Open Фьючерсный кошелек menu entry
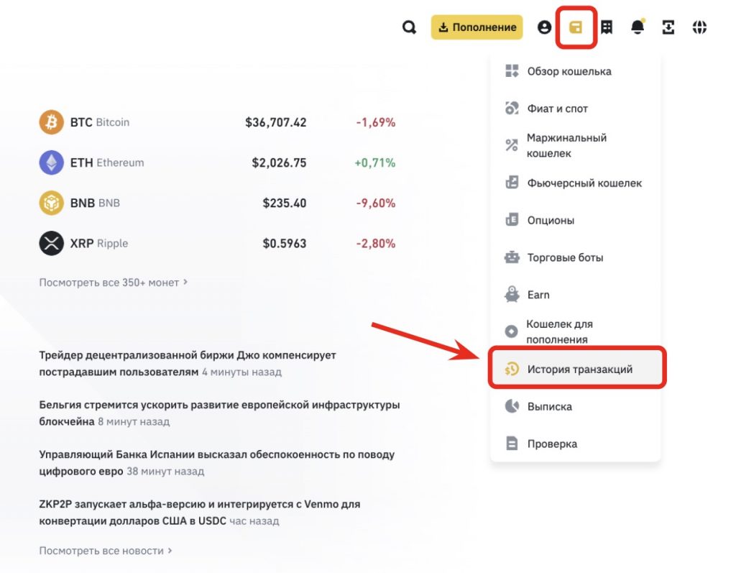Image resolution: width=736 pixels, height=573 pixels. tap(576, 183)
